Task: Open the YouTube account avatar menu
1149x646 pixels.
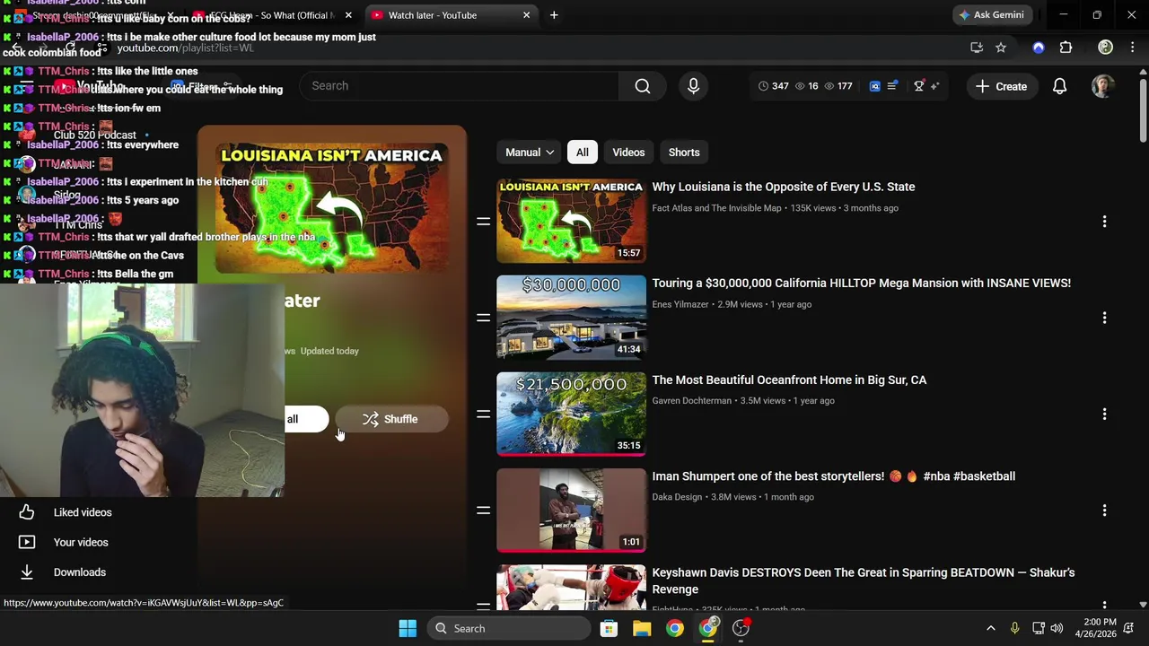Action: point(1102,86)
